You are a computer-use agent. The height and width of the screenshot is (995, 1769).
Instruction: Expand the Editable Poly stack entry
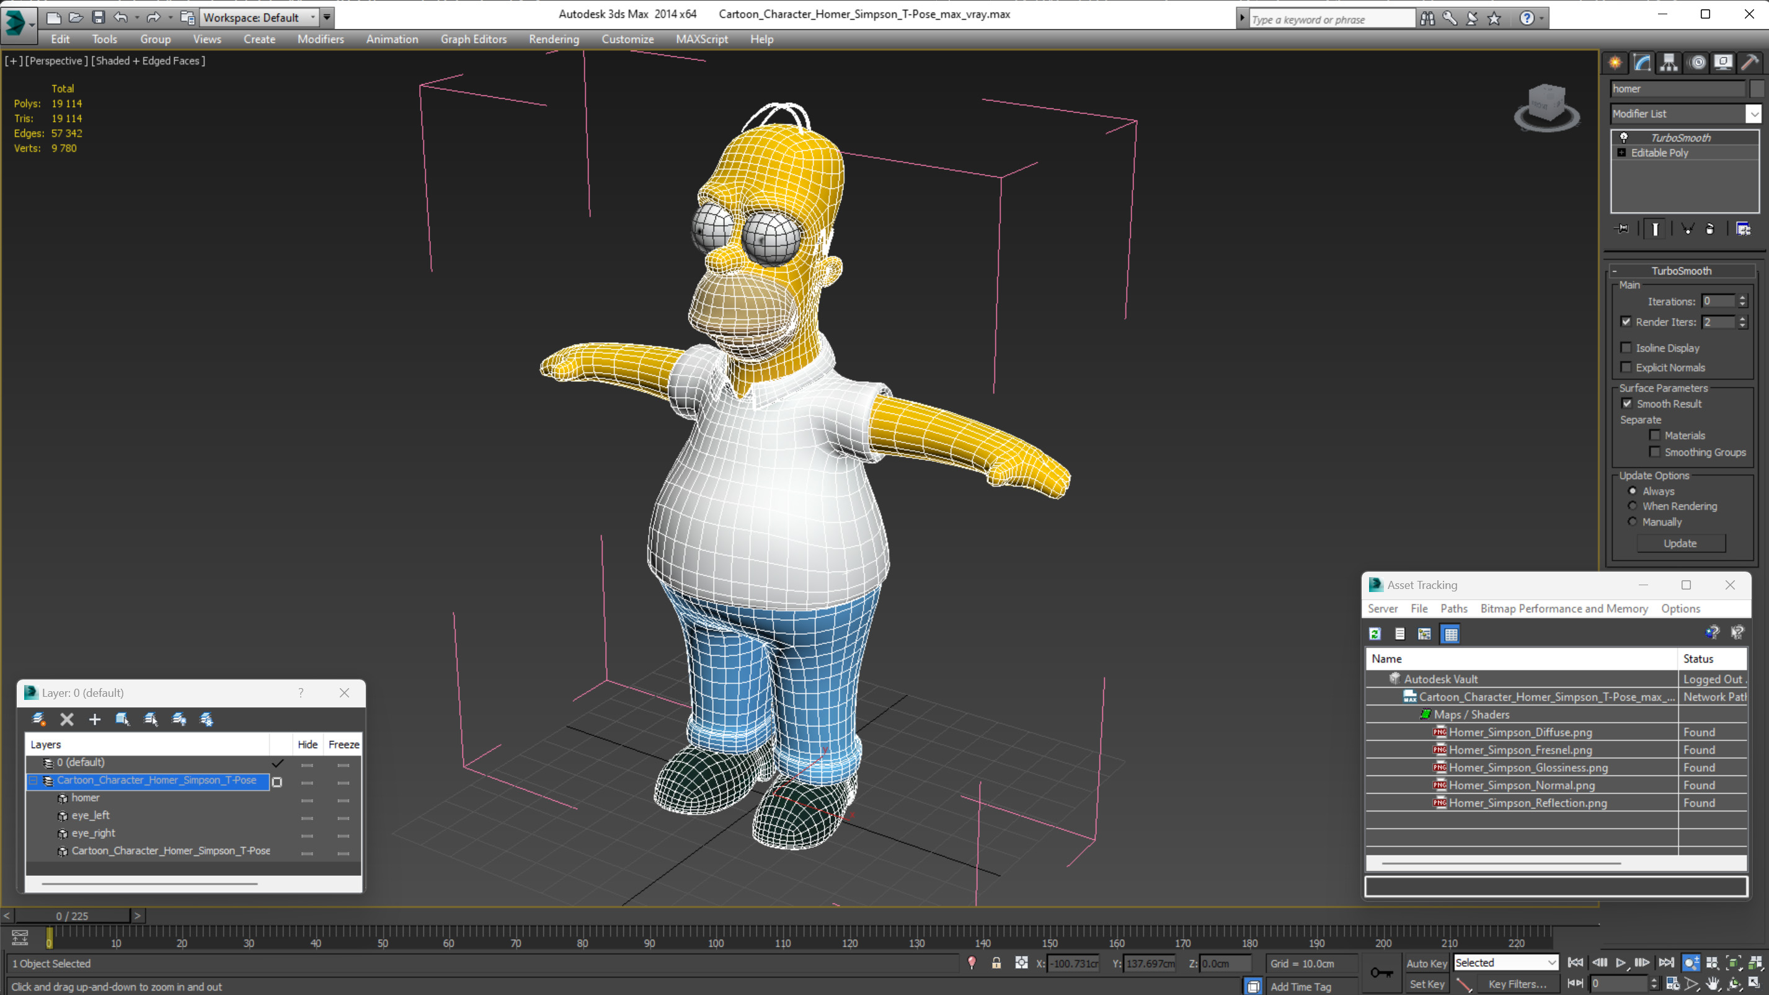pos(1622,153)
